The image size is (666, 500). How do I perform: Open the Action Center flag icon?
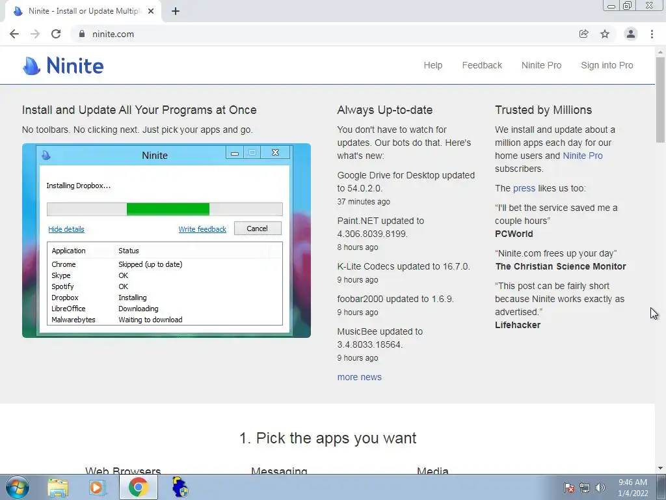pos(569,488)
